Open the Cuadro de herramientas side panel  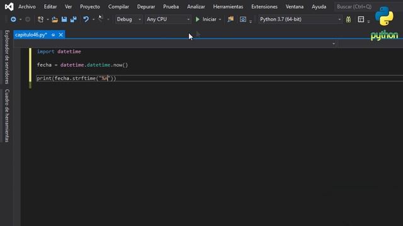pyautogui.click(x=7, y=116)
